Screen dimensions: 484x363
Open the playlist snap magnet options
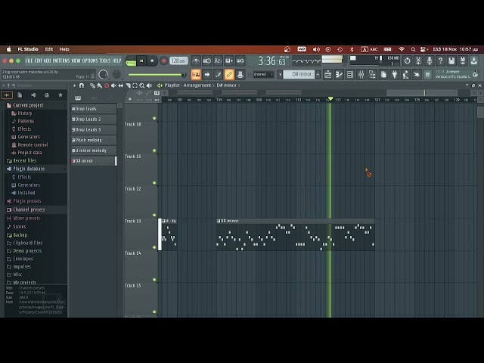click(x=82, y=85)
